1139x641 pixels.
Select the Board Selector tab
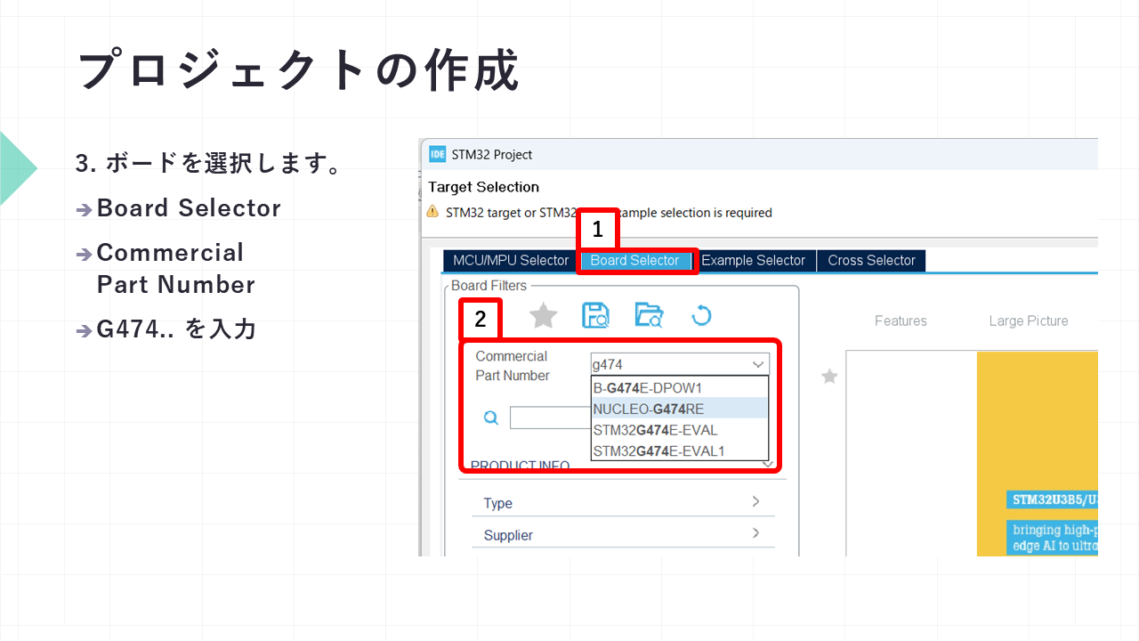634,261
